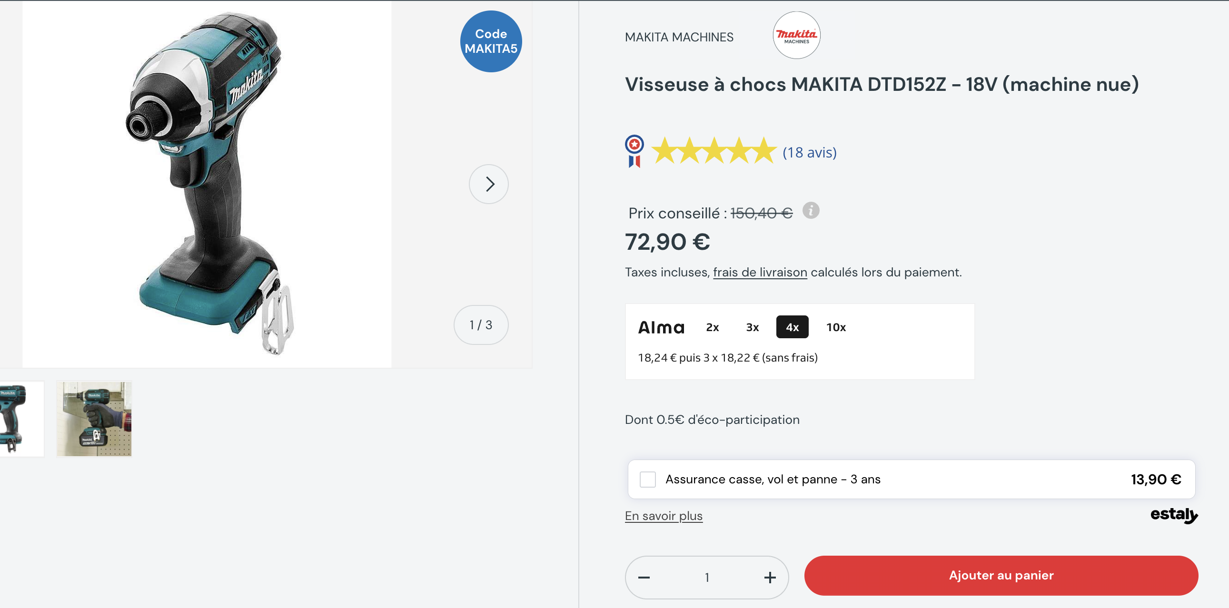Click the MAKITA5 promo code badge

491,41
